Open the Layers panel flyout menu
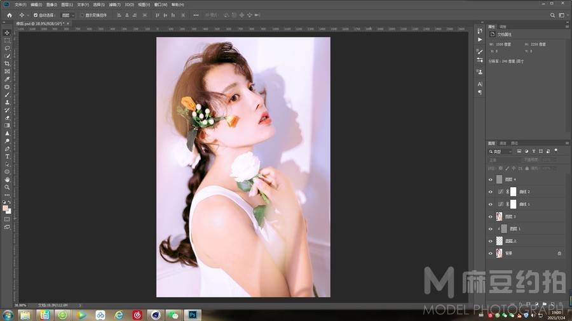The height and width of the screenshot is (321, 572). pos(568,143)
